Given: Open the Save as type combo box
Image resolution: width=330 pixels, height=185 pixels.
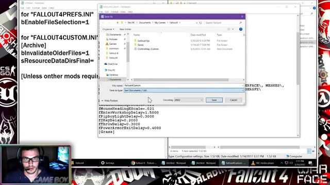Looking at the screenshot, I should [184, 90].
